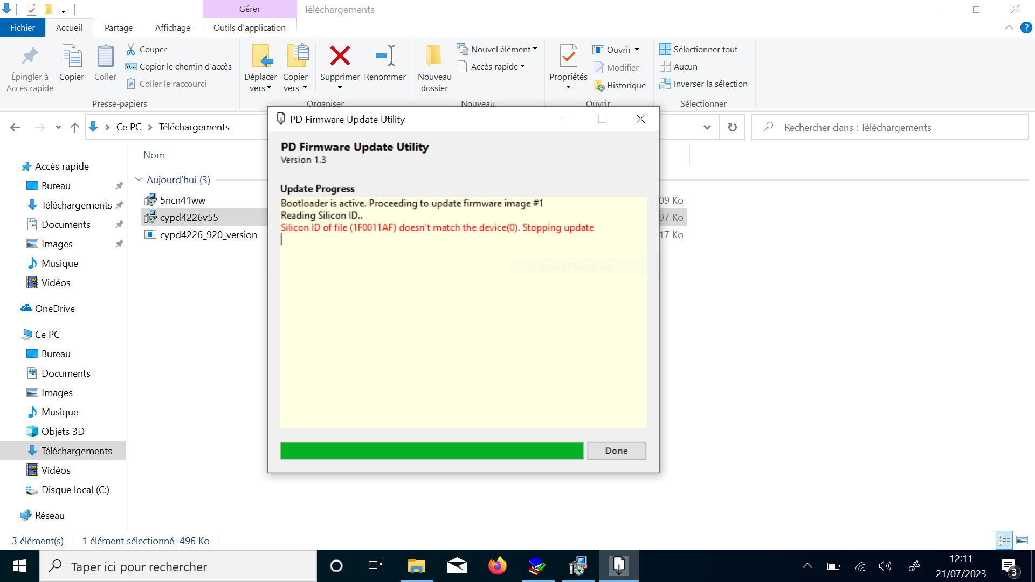Collapse the Aujourd'hui file group

point(139,179)
